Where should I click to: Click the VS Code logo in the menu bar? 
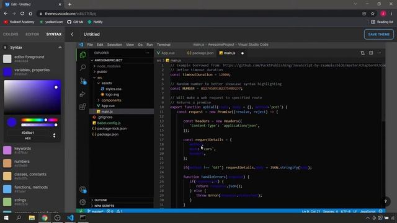click(x=81, y=45)
